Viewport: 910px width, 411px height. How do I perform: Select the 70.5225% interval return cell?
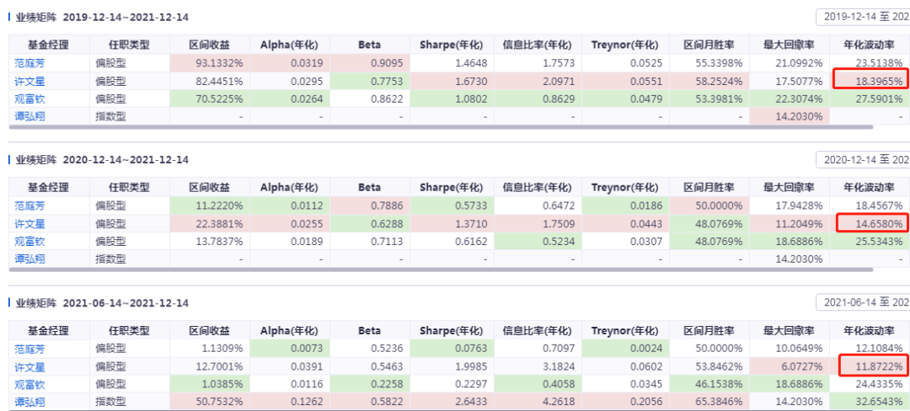point(210,99)
